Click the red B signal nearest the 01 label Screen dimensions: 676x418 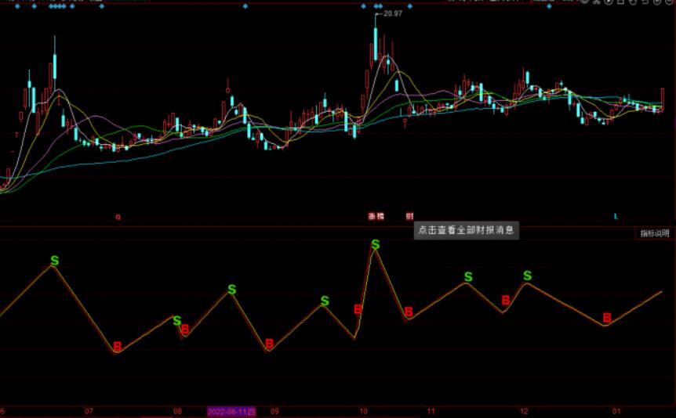coord(606,317)
